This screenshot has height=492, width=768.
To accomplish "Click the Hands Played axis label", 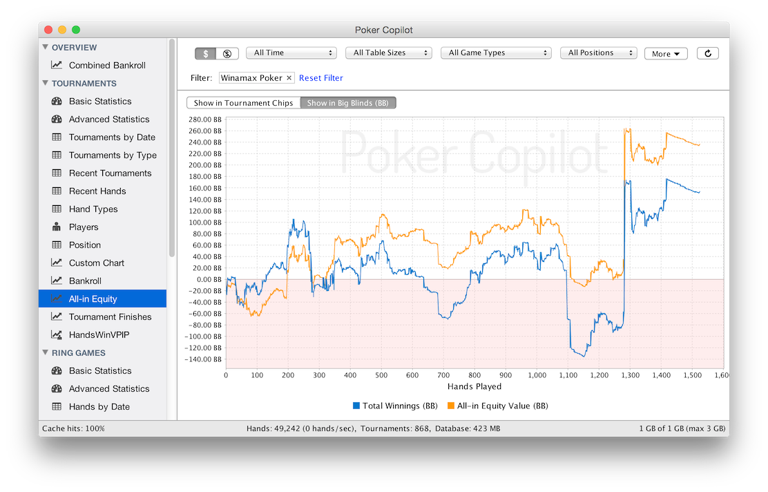I will click(474, 386).
